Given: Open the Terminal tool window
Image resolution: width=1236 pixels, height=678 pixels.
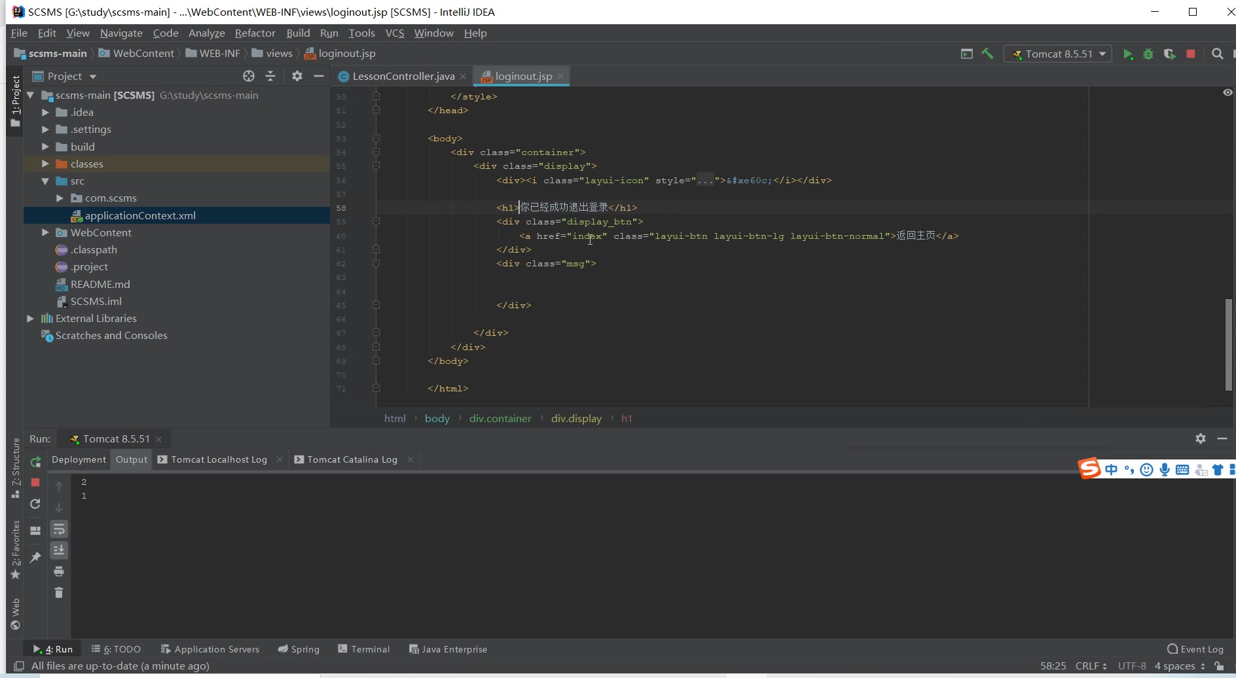Looking at the screenshot, I should coord(364,649).
